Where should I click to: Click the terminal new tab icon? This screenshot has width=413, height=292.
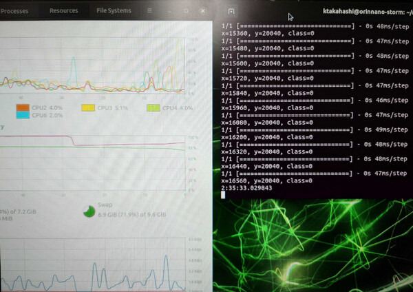[231, 12]
